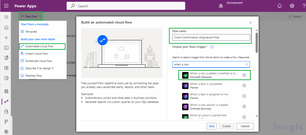Open the app launcher waffle icon
The height and width of the screenshot is (135, 306).
pos(6,6)
